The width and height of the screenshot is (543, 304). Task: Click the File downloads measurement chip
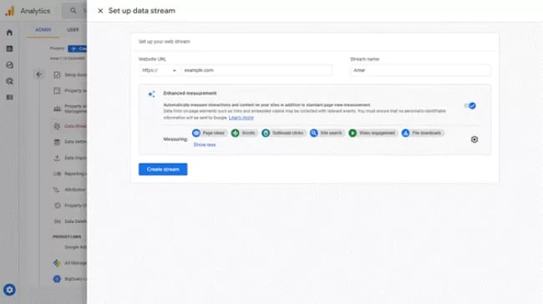coord(423,133)
